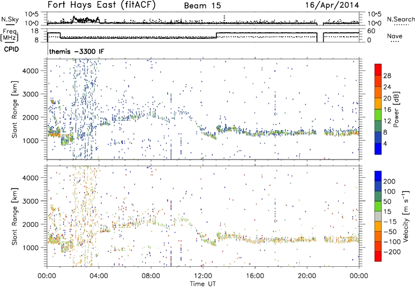Click the '2000' tick on the velocity panel
The width and height of the screenshot is (415, 287).
click(x=31, y=224)
